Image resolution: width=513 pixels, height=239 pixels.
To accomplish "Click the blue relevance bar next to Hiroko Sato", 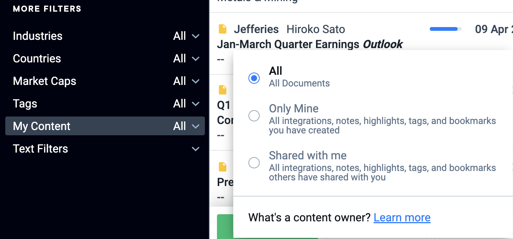I will 446,29.
